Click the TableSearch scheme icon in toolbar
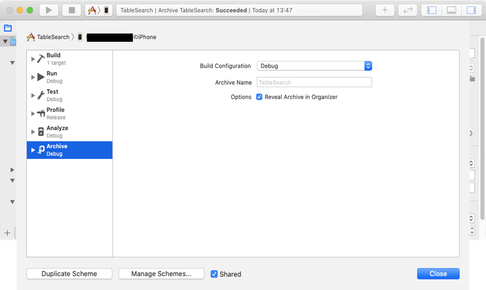Viewport: 486px width, 290px height. coord(92,10)
